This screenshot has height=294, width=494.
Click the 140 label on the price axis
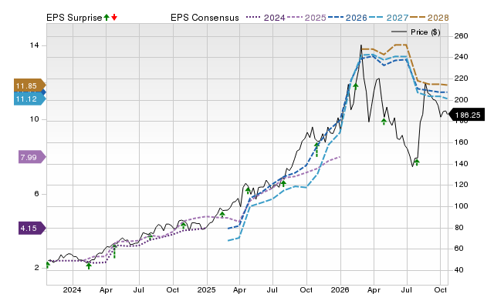click(461, 163)
